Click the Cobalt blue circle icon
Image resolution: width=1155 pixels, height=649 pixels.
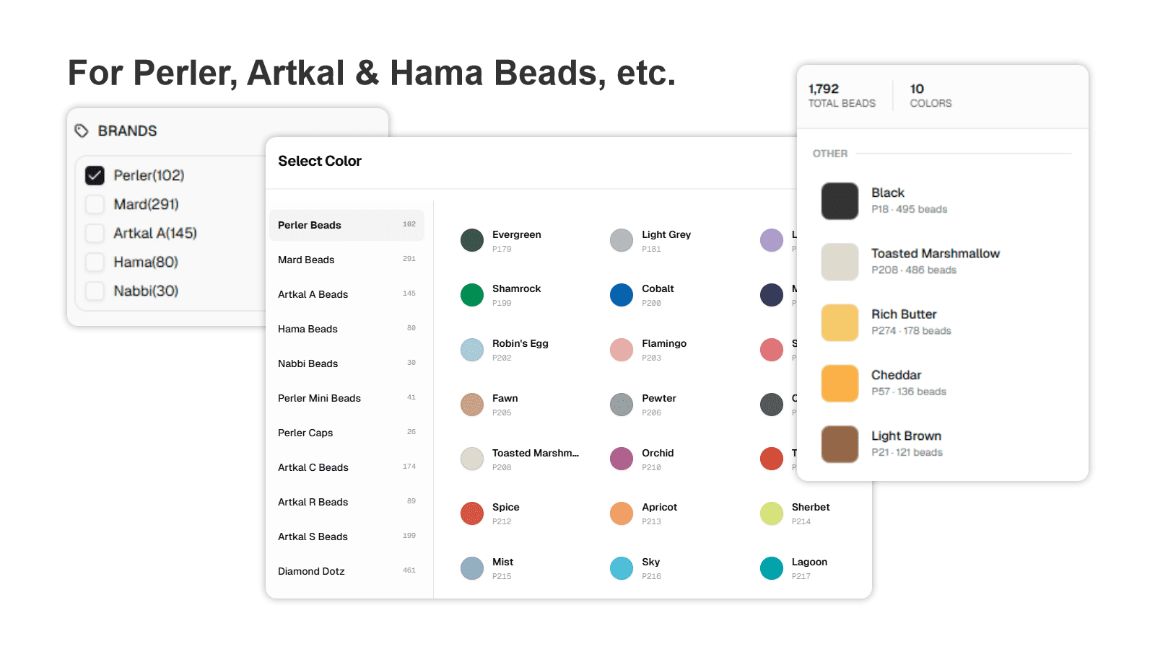coord(621,295)
